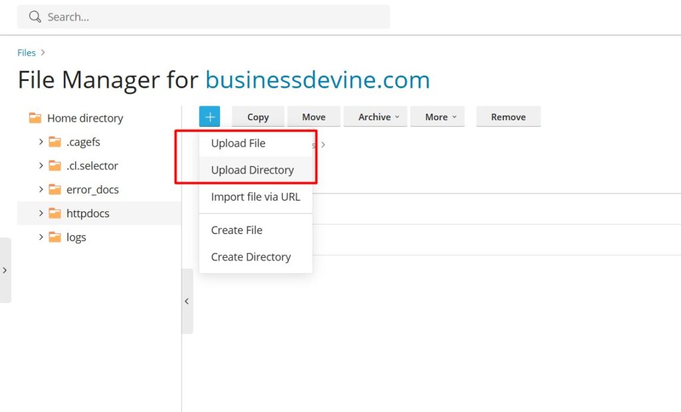Open the Files breadcrumb link
This screenshot has width=681, height=412.
(x=27, y=52)
